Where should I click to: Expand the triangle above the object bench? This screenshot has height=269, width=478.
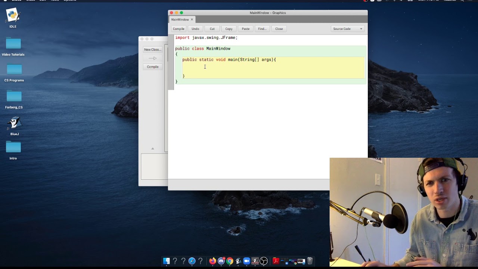(152, 149)
